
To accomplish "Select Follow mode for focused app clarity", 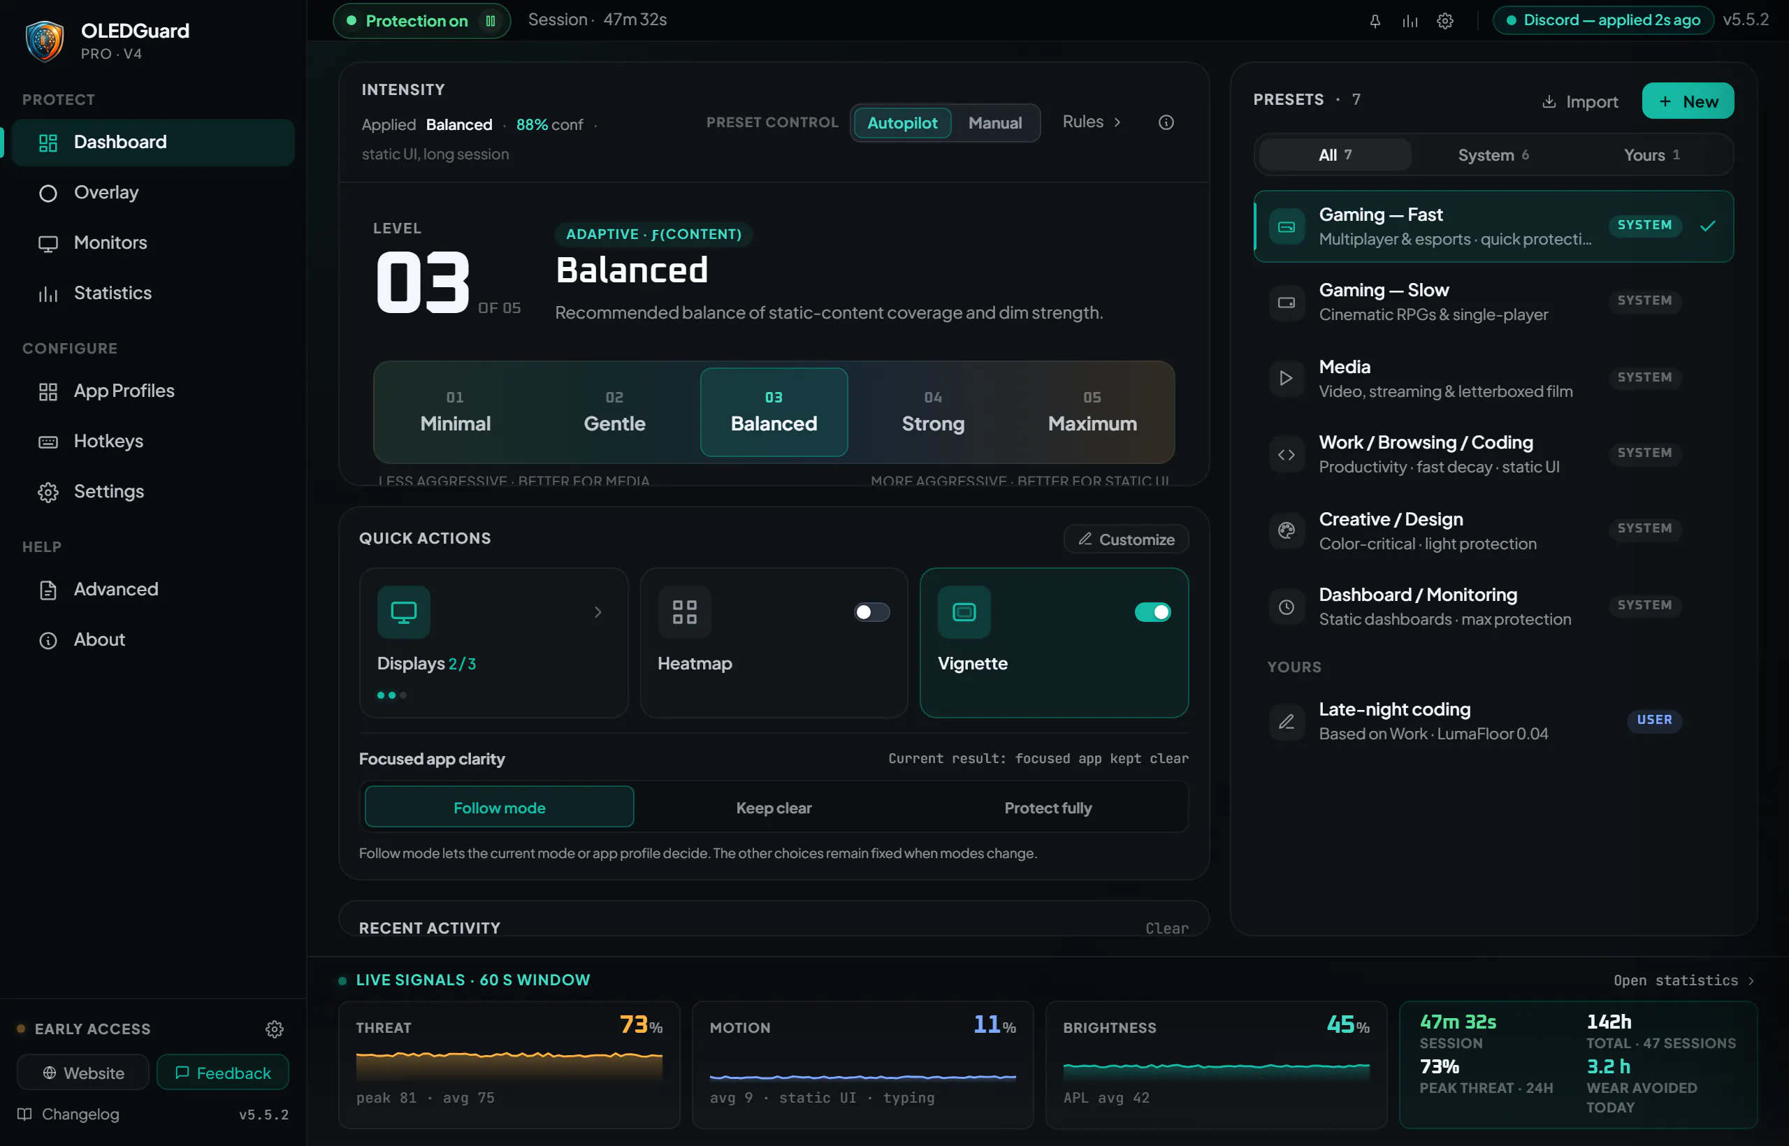I will click(x=500, y=807).
